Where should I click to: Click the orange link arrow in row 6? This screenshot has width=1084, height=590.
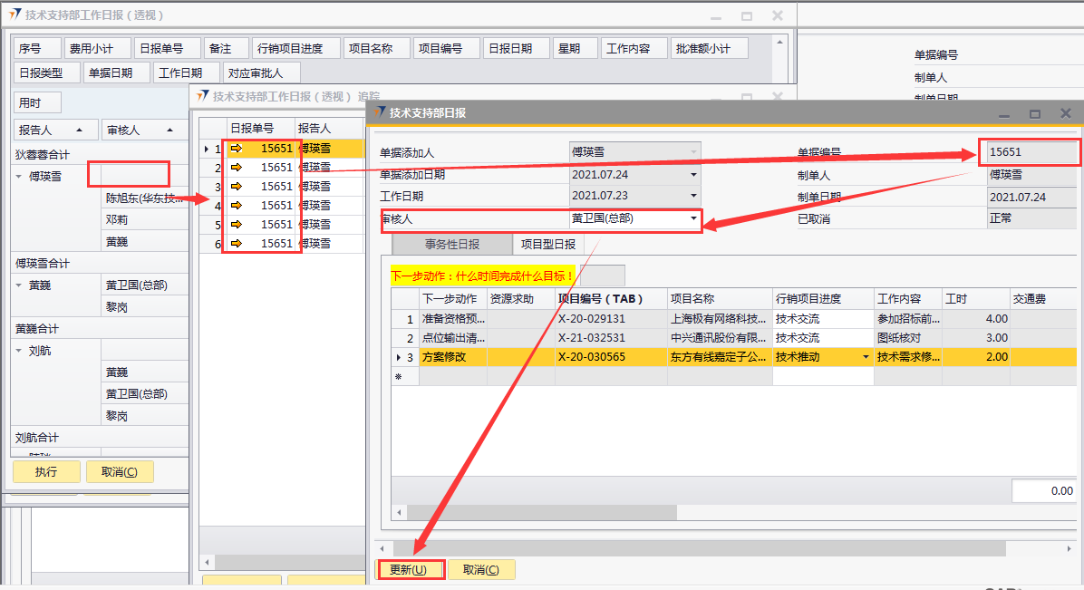[237, 244]
